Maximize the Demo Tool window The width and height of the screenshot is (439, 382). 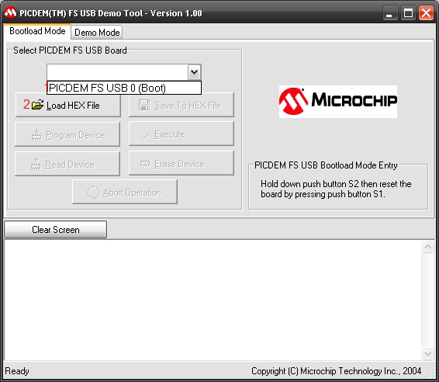pyautogui.click(x=408, y=13)
